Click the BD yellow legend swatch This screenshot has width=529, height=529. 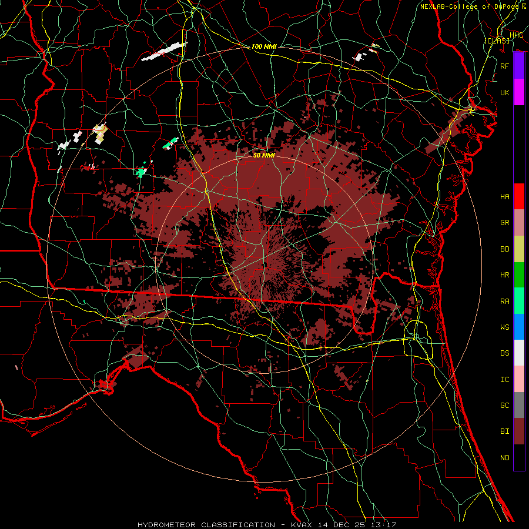(519, 249)
